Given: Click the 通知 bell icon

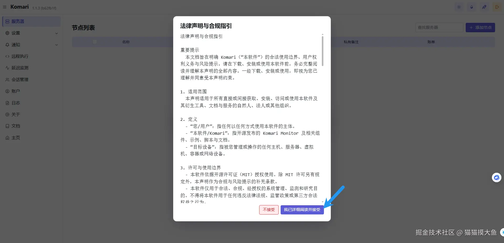Looking at the screenshot, I should (7, 45).
